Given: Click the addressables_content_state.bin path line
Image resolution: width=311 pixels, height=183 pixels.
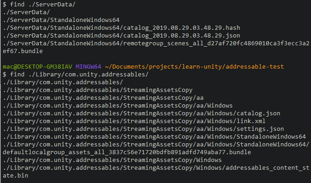Looking at the screenshot, I should [x=155, y=167].
